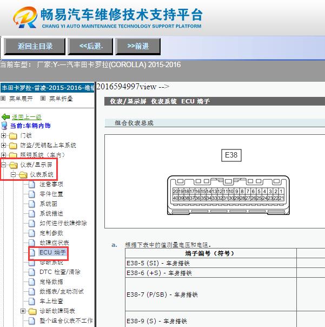Click the 数据表/主动测试 page icon
Screen dimensions: 325x327
[32, 292]
